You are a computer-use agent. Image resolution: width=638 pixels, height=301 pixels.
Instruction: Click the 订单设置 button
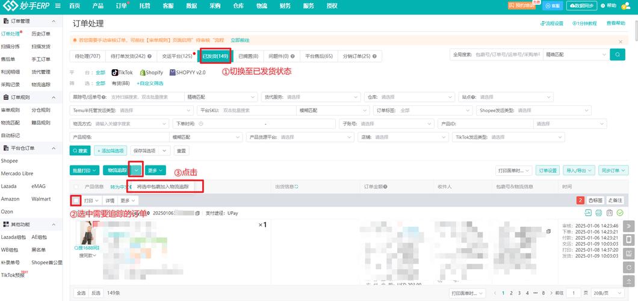pyautogui.click(x=548, y=170)
